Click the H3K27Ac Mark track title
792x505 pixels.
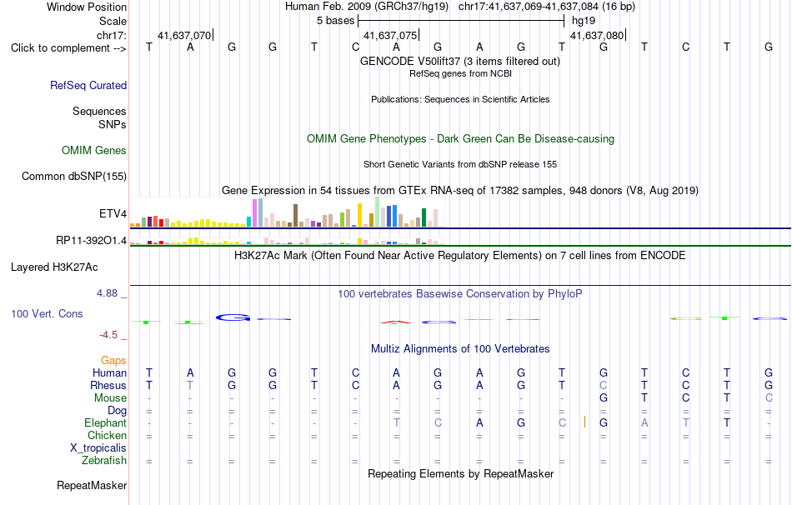[x=460, y=256]
